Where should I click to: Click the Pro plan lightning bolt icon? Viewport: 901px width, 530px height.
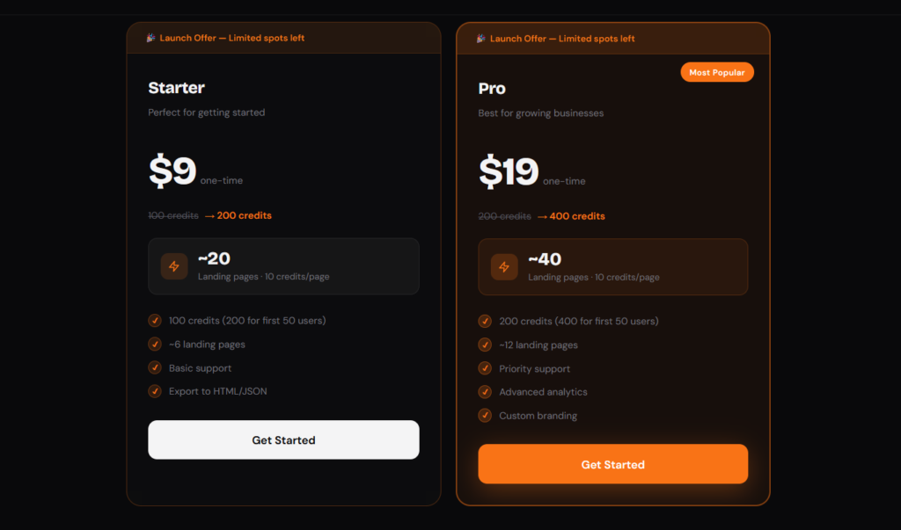pos(504,267)
